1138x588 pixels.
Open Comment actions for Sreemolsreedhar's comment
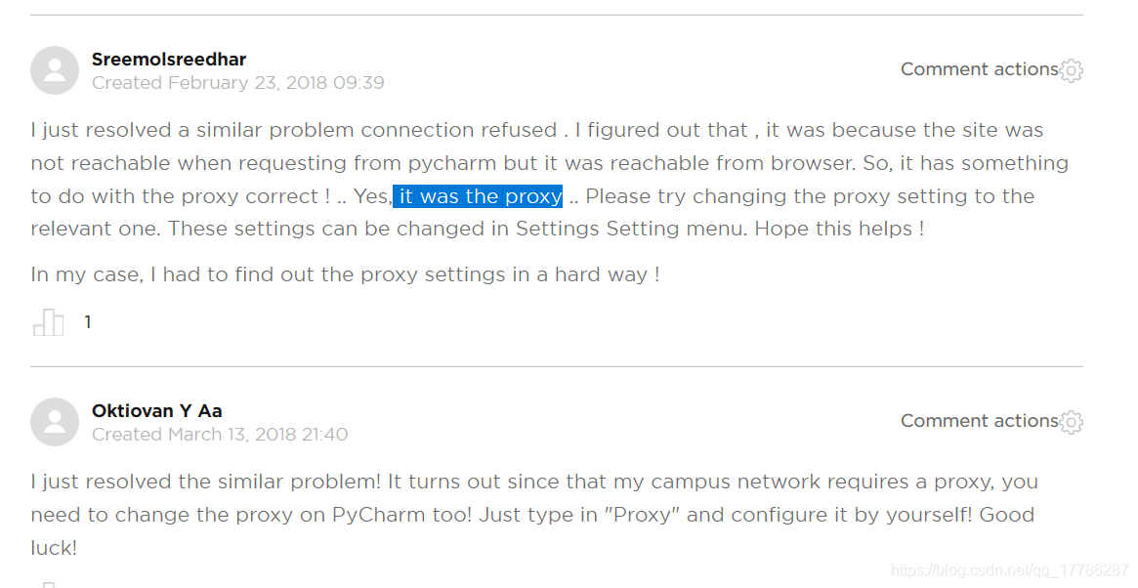pyautogui.click(x=979, y=69)
